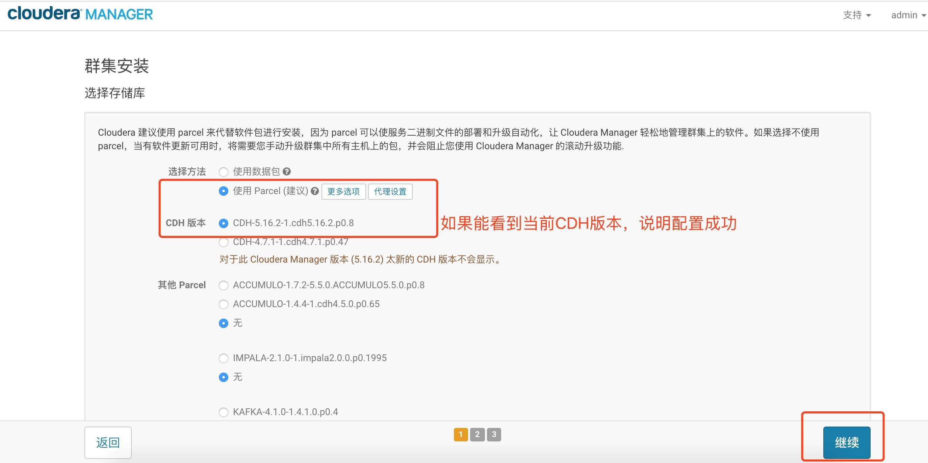Click the 群集安装 page heading
Screen dimensions: 928x463
117,66
